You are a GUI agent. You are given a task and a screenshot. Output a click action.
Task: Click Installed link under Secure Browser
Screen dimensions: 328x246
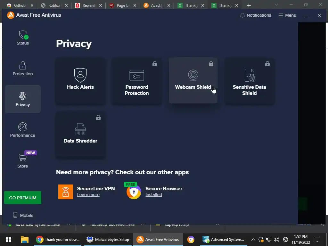pos(154,195)
